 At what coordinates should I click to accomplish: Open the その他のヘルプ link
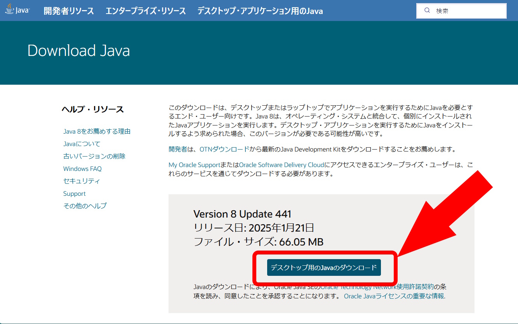click(x=85, y=206)
